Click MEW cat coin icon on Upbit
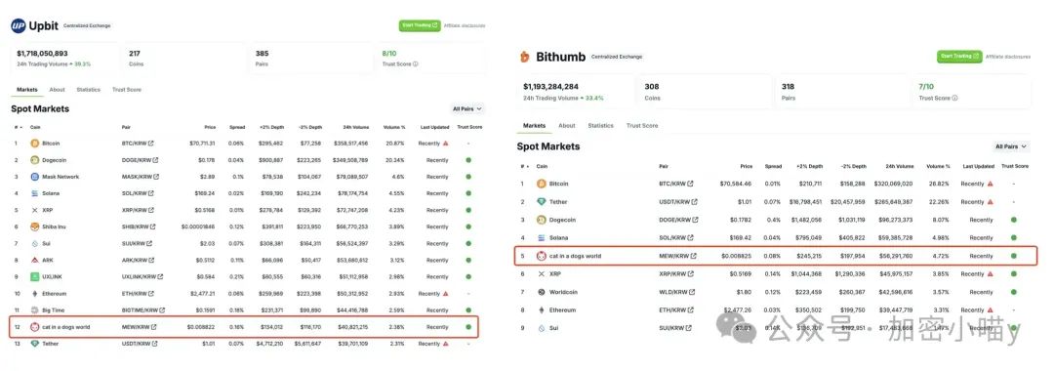 [x=35, y=327]
